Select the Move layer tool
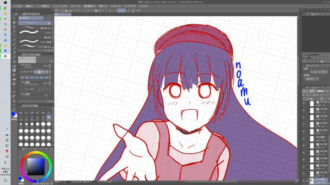Viewport: 330px width, 185px height. [x=14, y=31]
